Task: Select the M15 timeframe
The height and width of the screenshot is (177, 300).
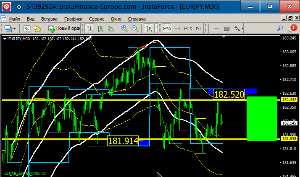Action: (x=188, y=29)
